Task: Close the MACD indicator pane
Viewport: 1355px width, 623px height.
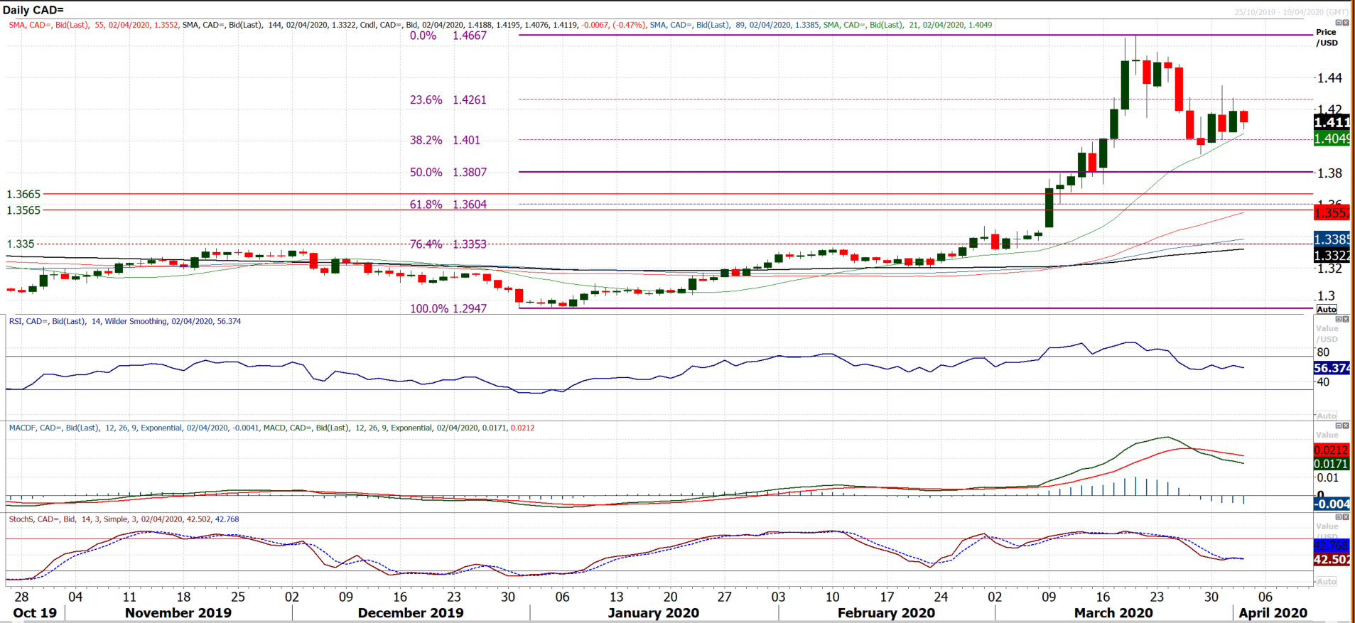Action: [1346, 426]
